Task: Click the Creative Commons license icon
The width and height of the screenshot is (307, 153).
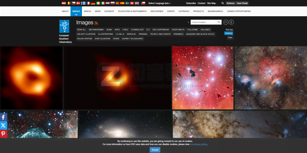Action: pos(226,22)
